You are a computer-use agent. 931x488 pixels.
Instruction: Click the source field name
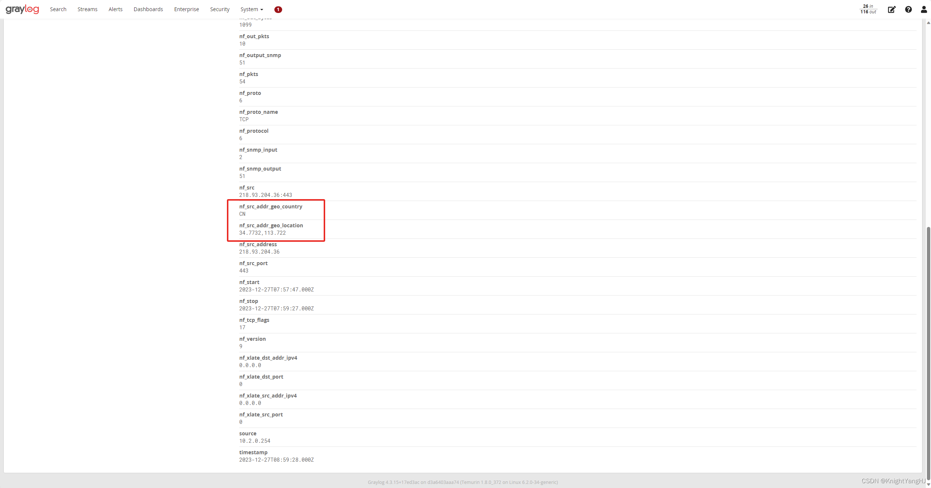point(248,433)
